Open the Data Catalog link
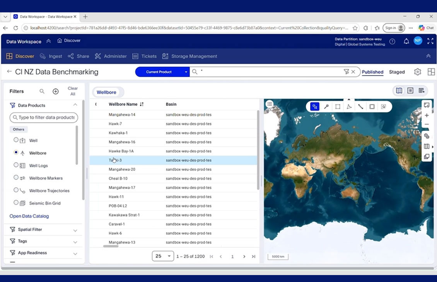 coord(29,216)
